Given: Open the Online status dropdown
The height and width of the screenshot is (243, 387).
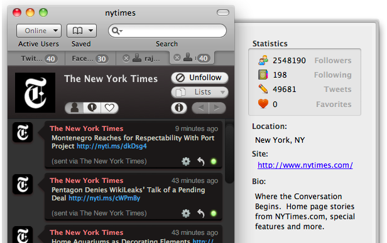Looking at the screenshot, I should tap(39, 31).
